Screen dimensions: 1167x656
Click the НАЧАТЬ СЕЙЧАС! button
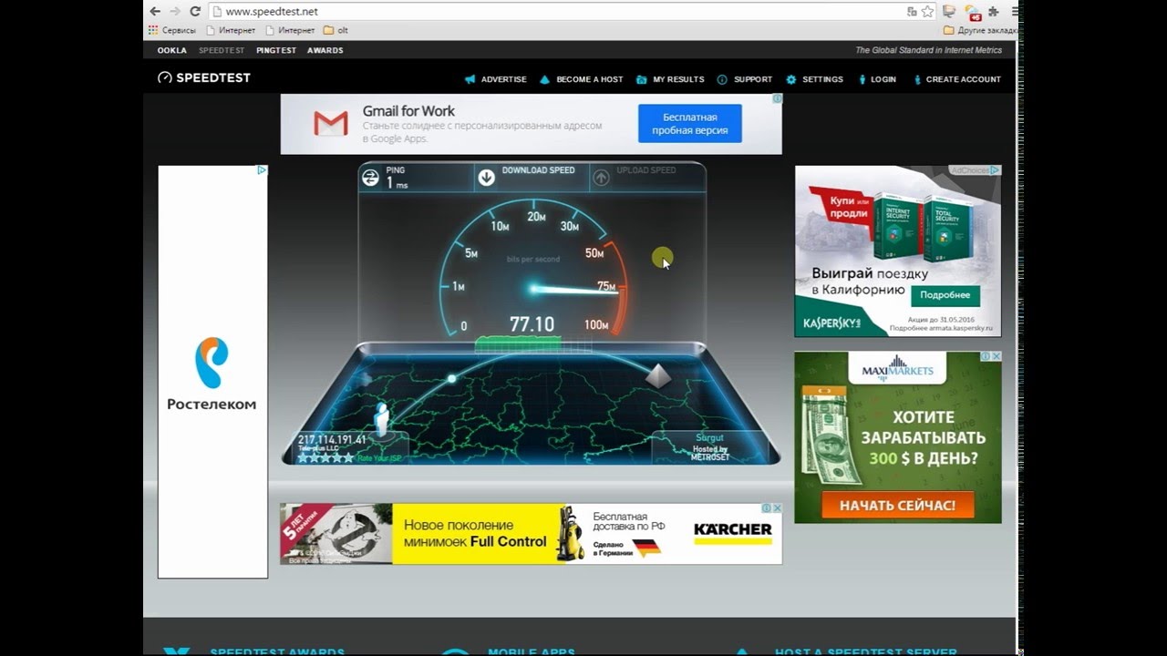[898, 505]
